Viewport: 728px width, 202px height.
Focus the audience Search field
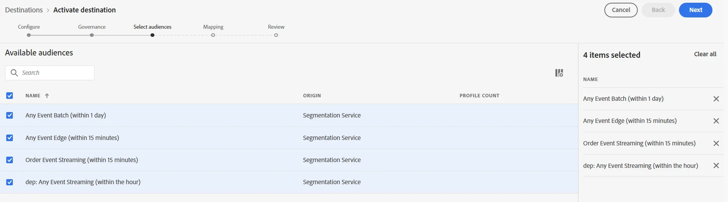pos(50,73)
